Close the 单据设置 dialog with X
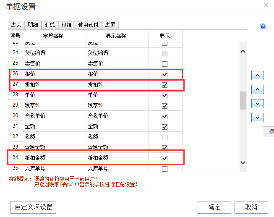The height and width of the screenshot is (217, 274). pos(266,5)
